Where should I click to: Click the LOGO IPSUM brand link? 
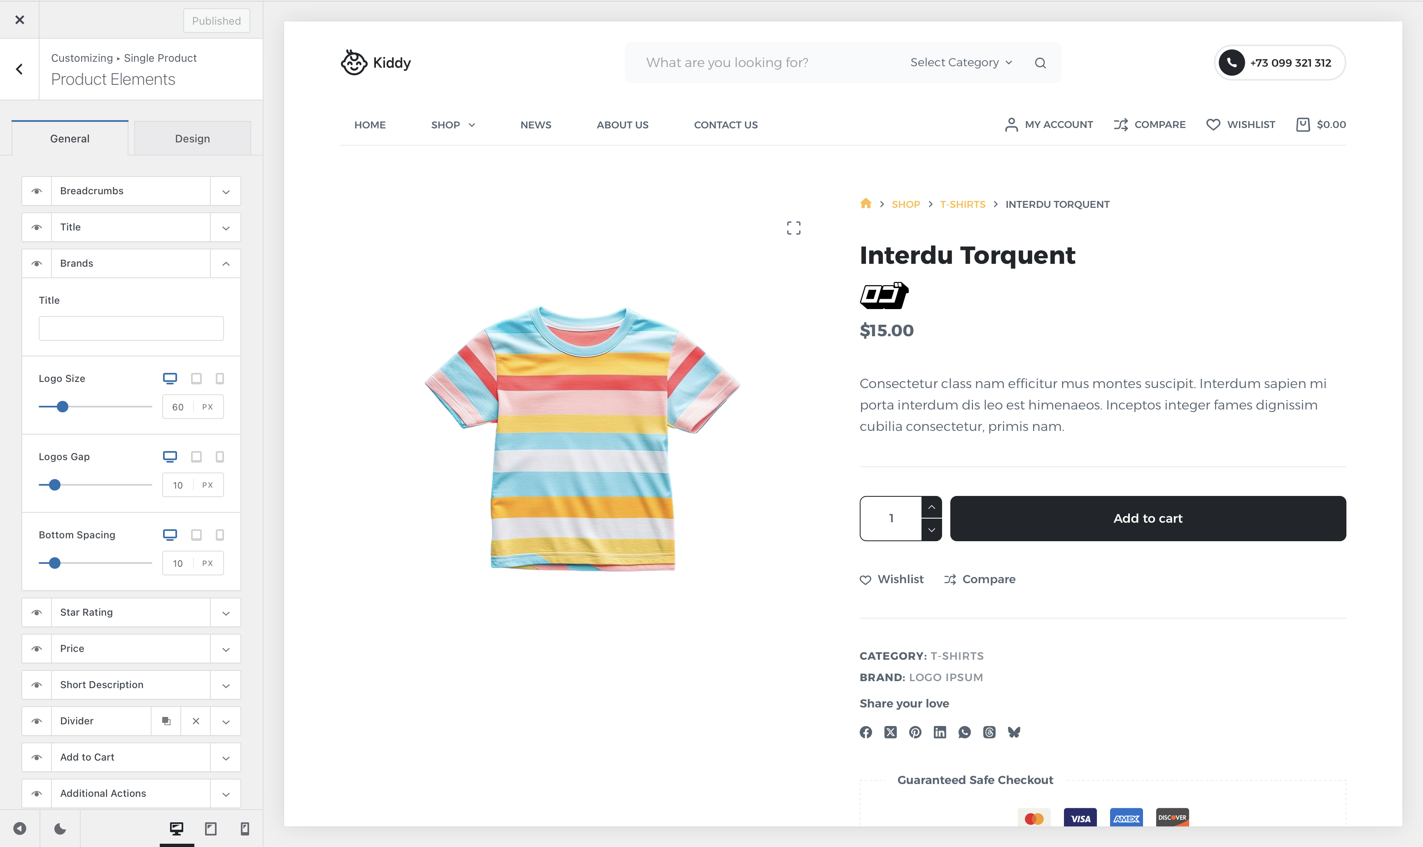tap(946, 677)
